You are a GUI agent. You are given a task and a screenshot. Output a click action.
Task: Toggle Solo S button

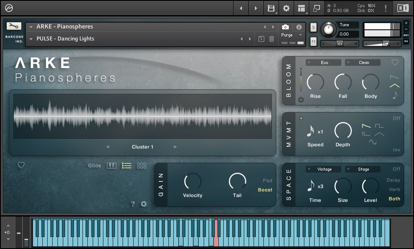tap(313, 27)
